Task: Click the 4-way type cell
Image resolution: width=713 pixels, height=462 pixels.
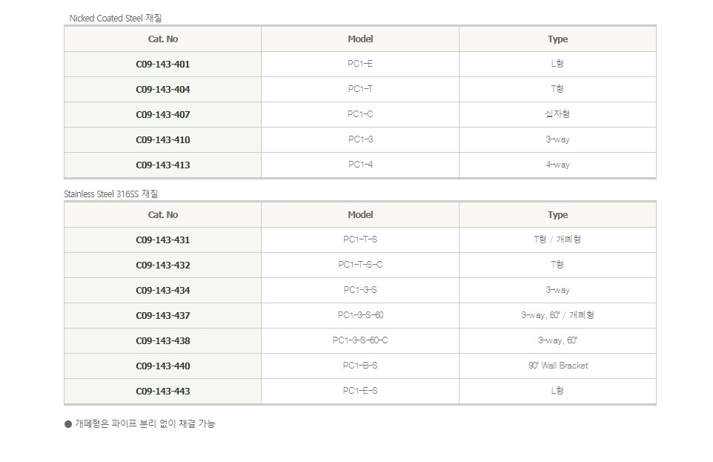Action: pos(557,165)
